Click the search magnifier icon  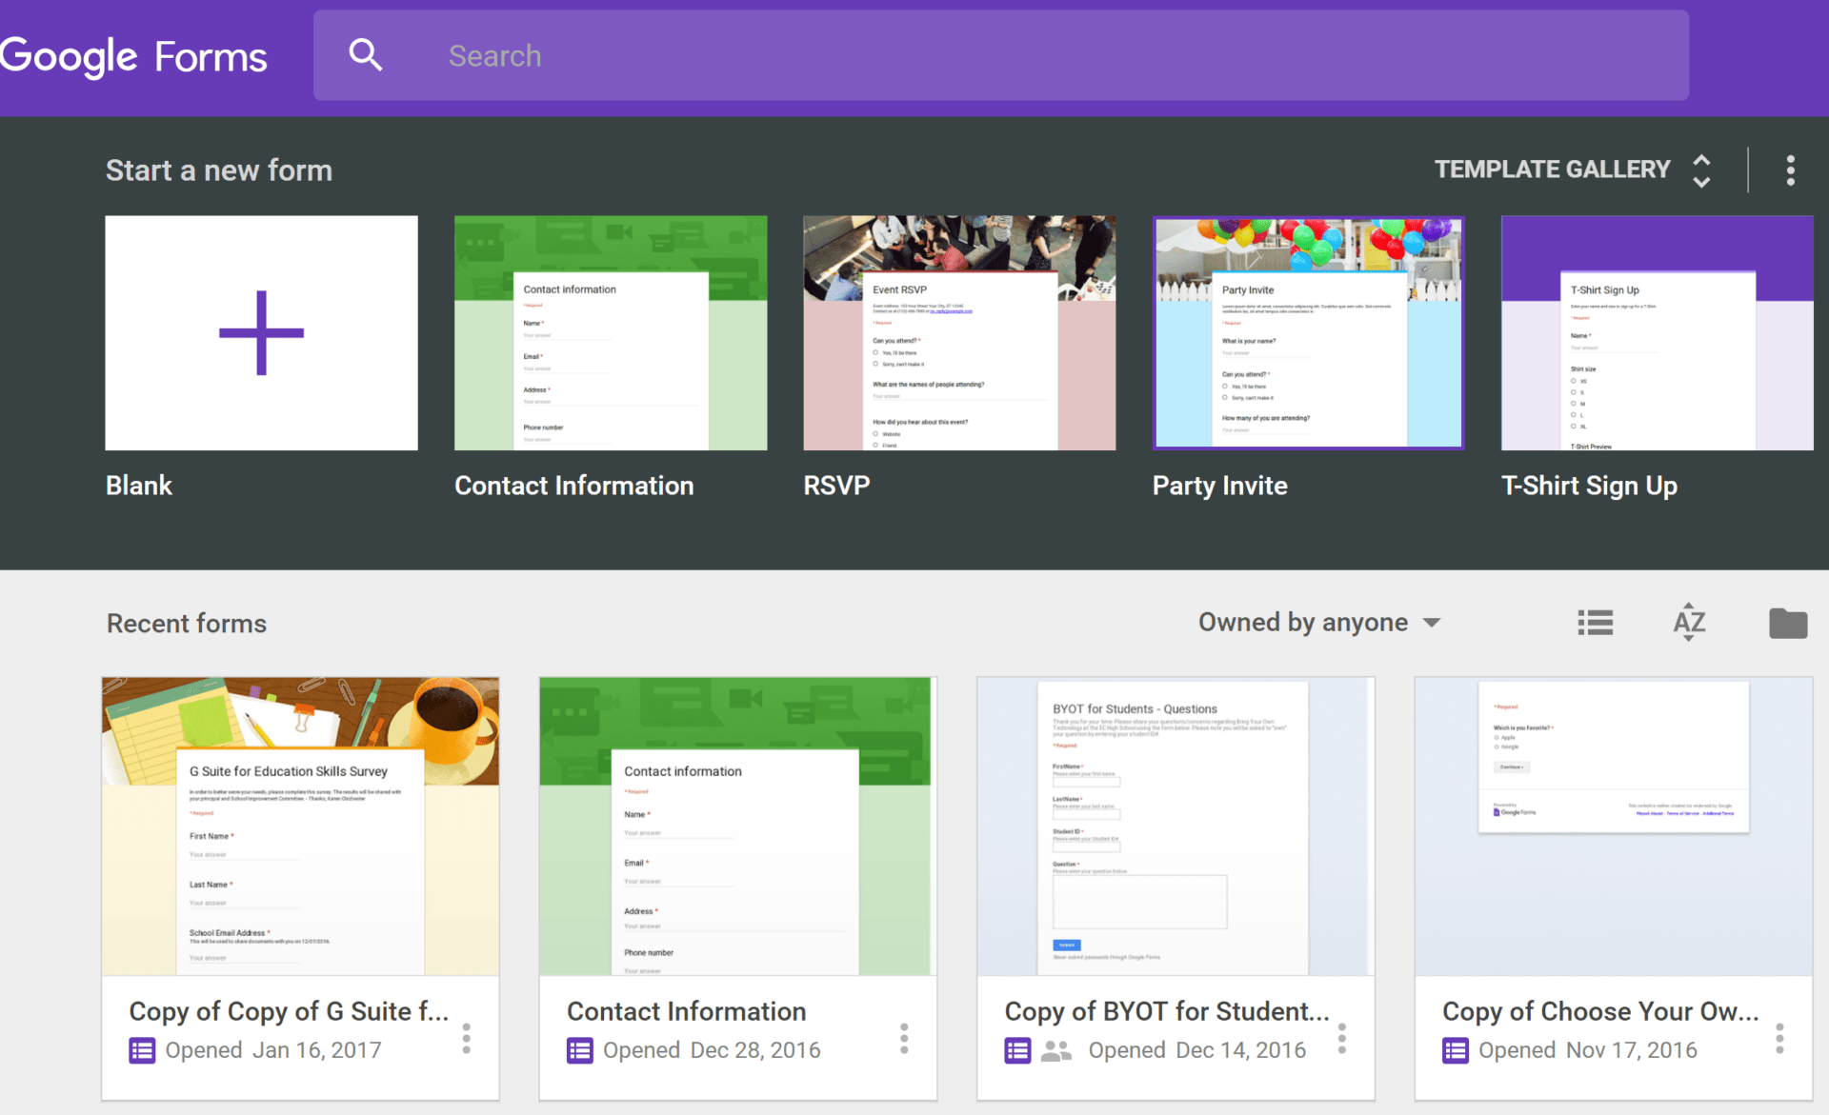tap(365, 55)
